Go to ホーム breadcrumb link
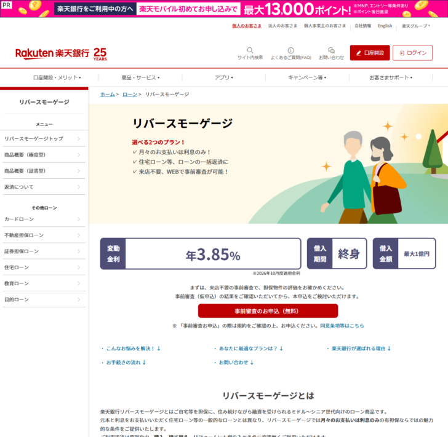Viewport: 448px width, 437px height. tap(108, 95)
